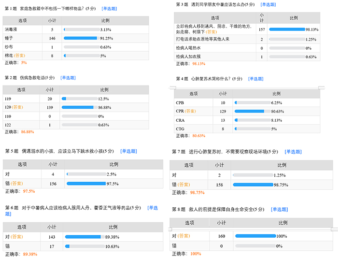
Task: Select the CPR (答案) option cell
Action: pos(186,112)
